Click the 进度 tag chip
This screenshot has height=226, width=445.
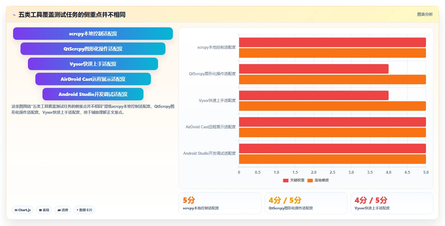(63, 210)
